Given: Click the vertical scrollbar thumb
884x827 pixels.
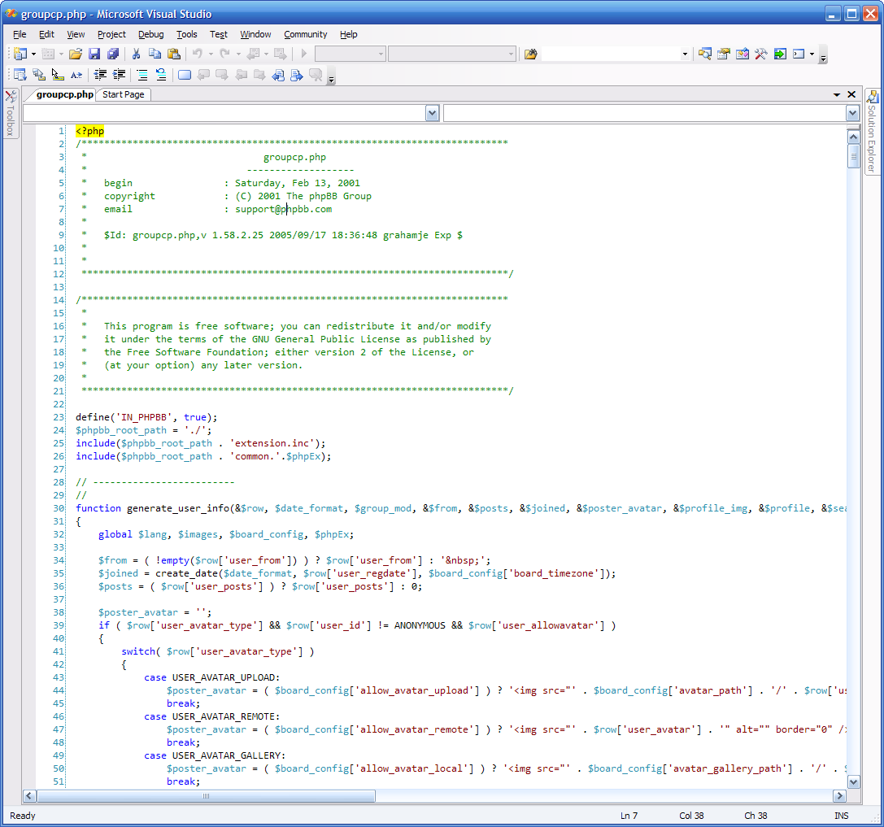Looking at the screenshot, I should tap(853, 156).
